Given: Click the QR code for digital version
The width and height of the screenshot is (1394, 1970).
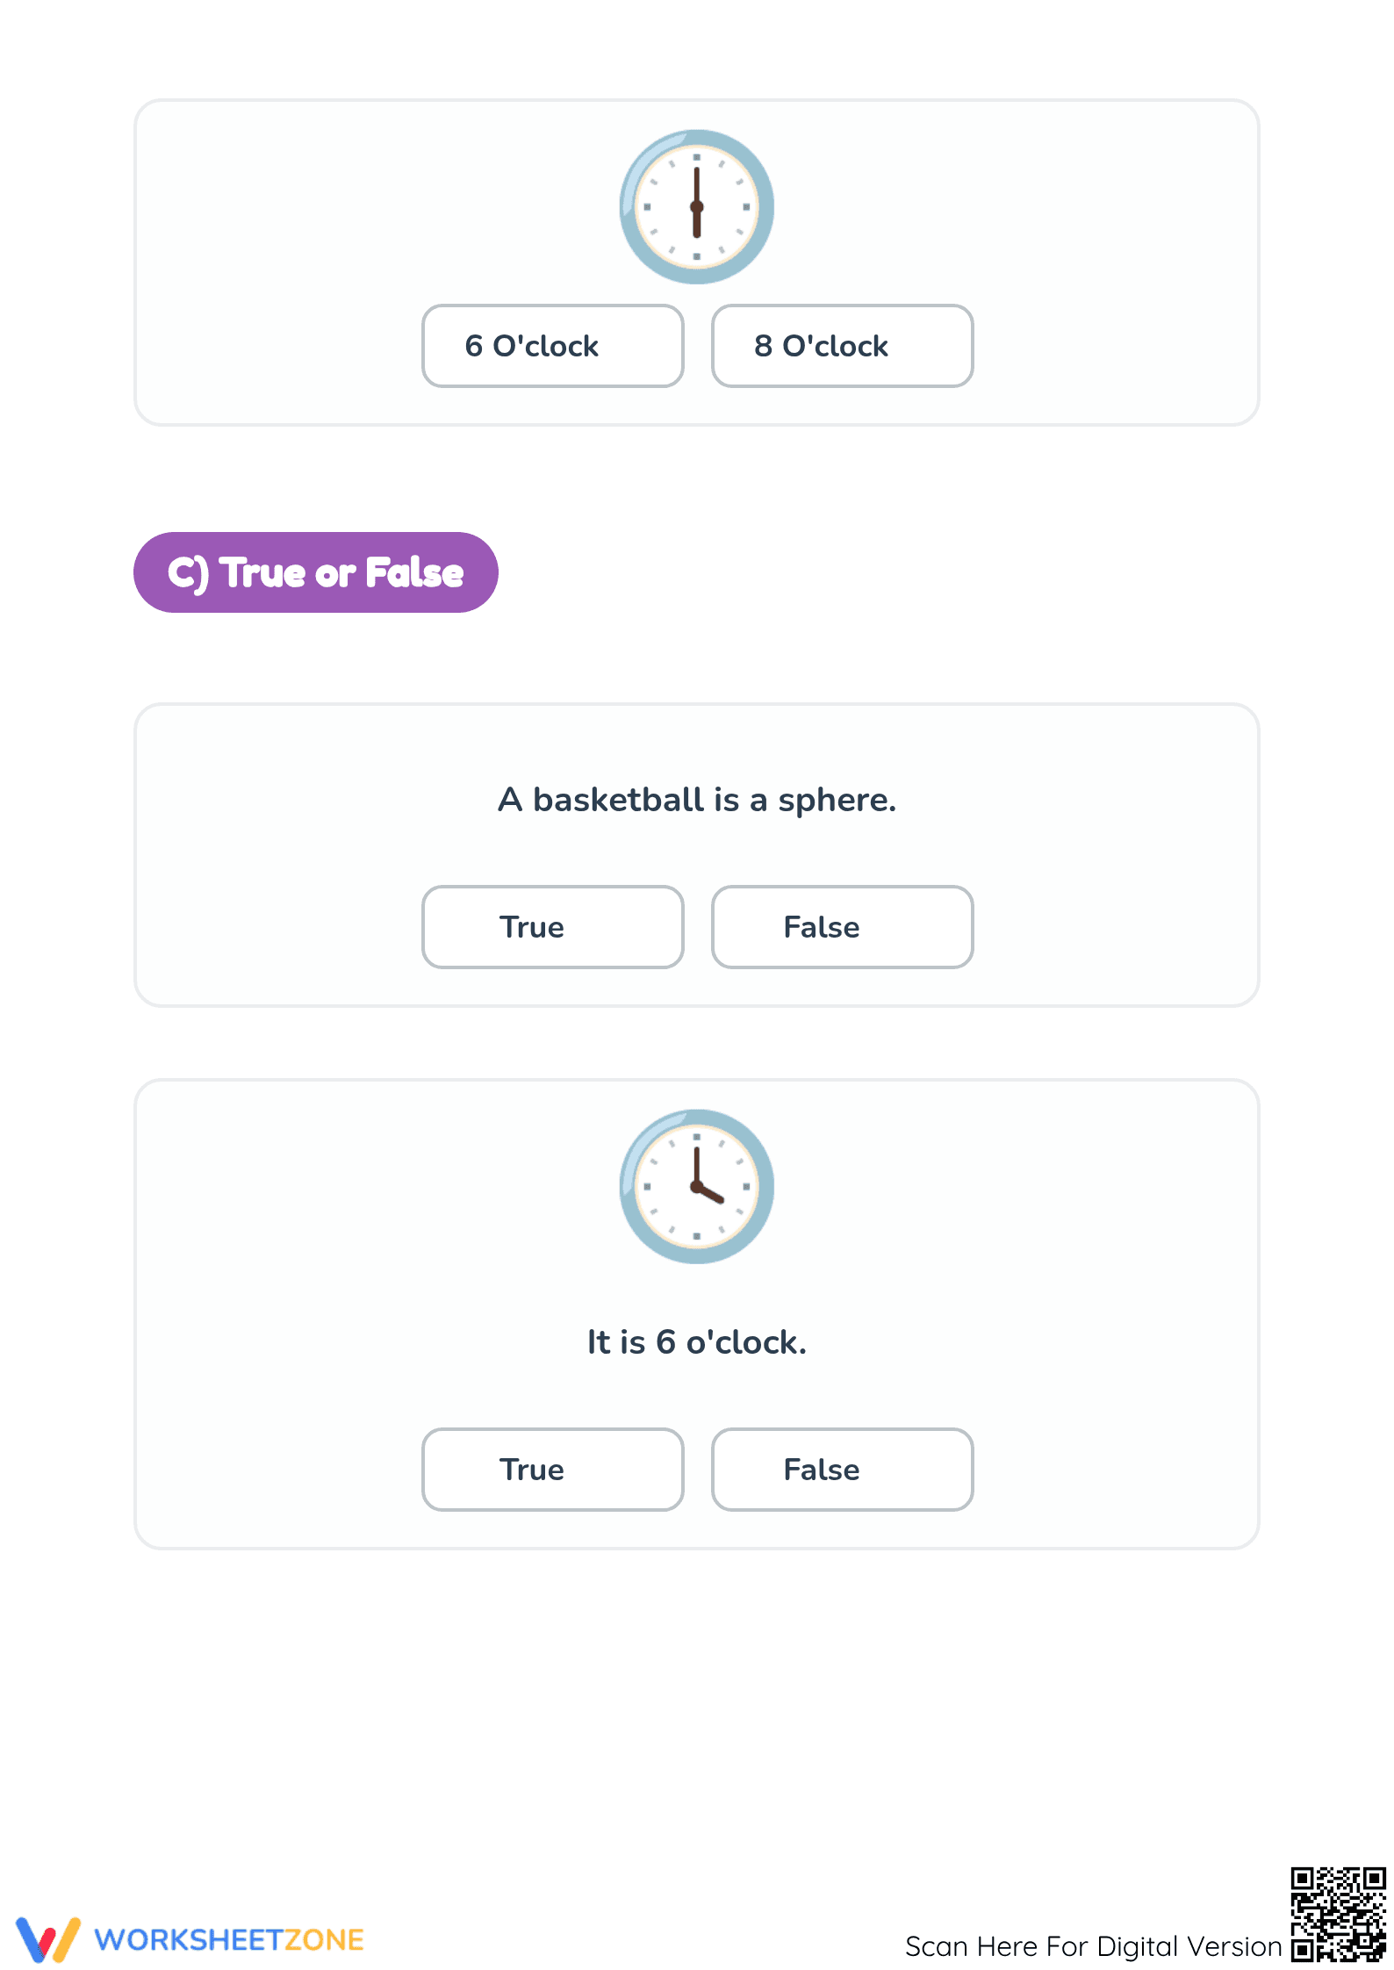Looking at the screenshot, I should tap(1338, 1914).
